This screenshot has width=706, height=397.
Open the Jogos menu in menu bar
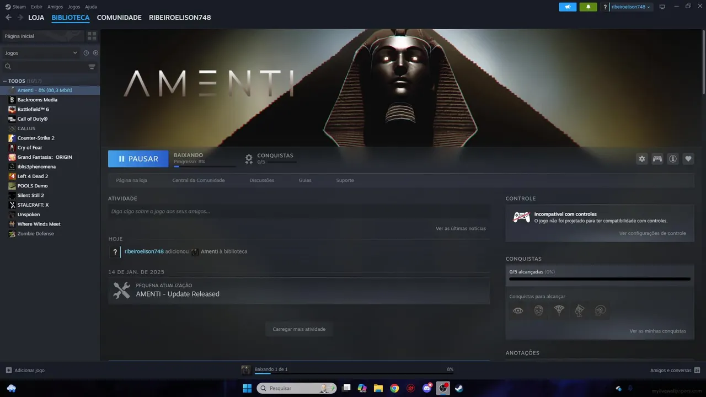(73, 7)
